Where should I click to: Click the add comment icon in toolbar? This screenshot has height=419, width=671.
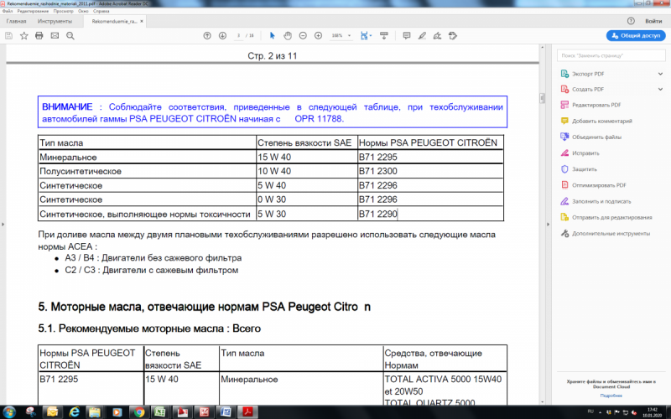pyautogui.click(x=406, y=36)
